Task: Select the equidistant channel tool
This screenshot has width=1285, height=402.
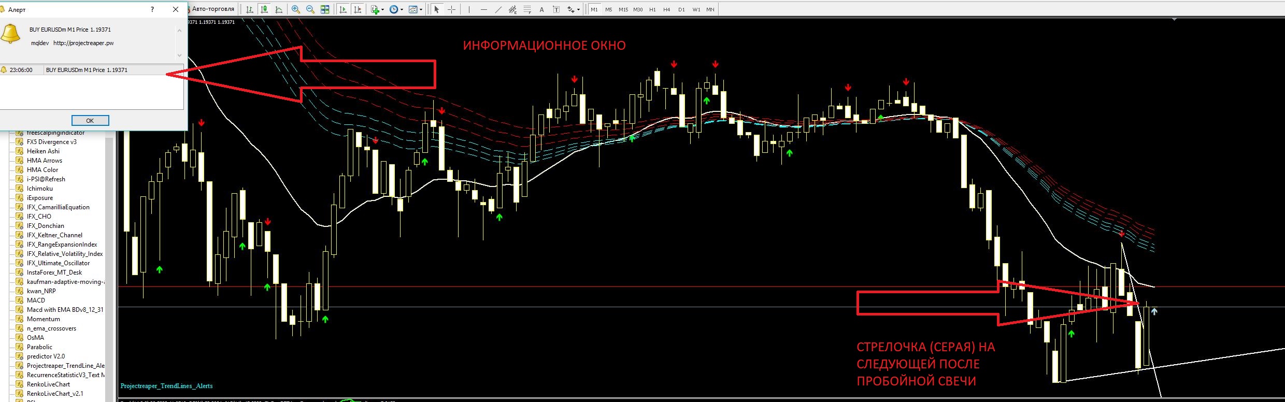Action: (513, 9)
